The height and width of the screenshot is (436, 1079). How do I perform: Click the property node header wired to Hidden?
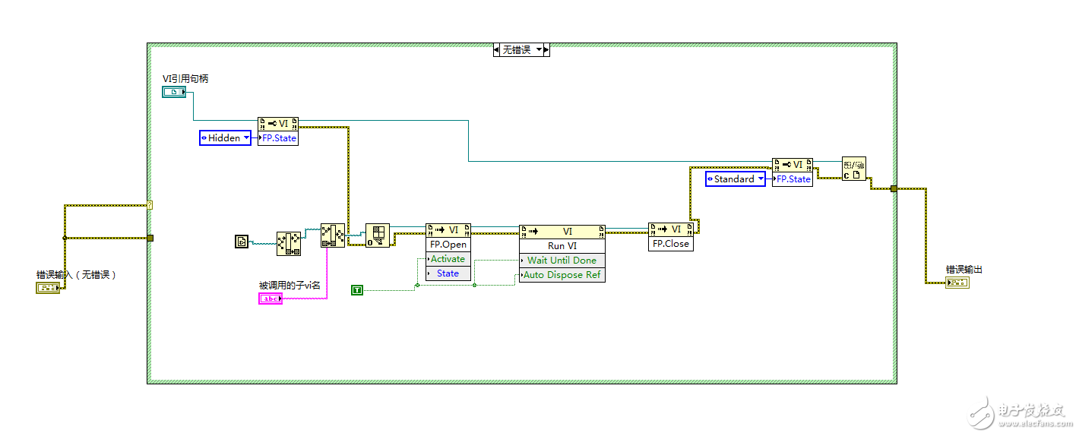point(278,125)
